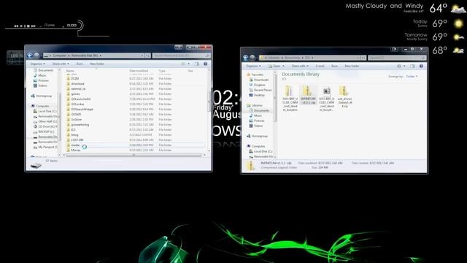This screenshot has height=263, width=467.
Task: Click Open in Documents library toolbar
Action: 274,66
